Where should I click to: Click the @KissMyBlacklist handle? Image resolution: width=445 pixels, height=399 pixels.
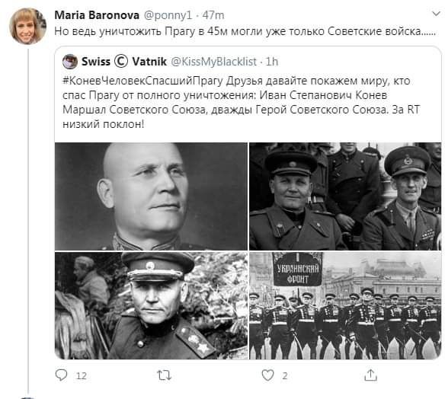pos(213,62)
